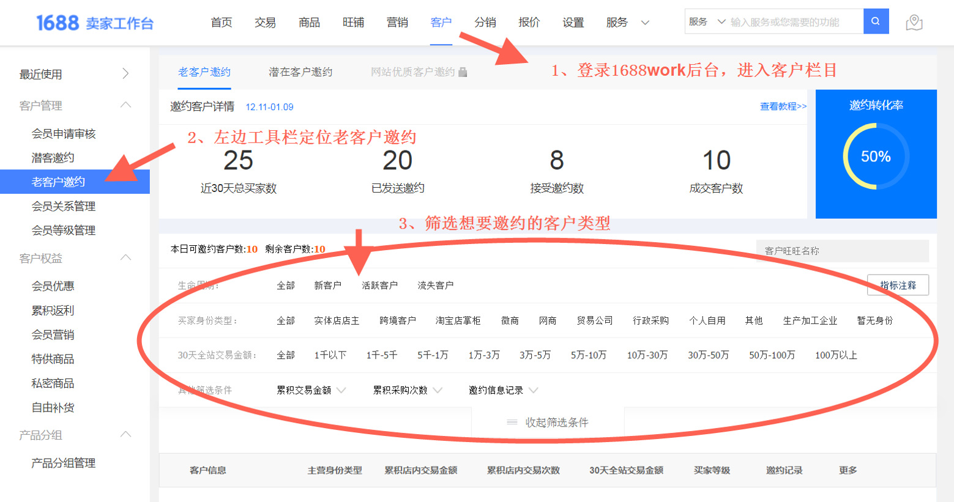Open 会员关系管理 in the sidebar
Viewport: 954px width, 502px height.
(x=64, y=206)
